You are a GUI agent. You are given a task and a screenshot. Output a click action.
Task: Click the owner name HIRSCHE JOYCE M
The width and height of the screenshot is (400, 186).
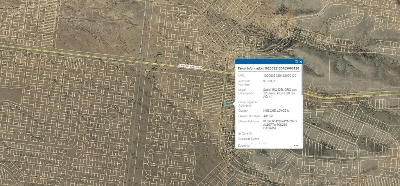pos(276,111)
